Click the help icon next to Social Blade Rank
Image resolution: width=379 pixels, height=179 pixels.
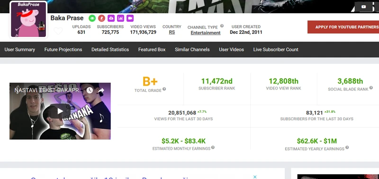click(371, 88)
